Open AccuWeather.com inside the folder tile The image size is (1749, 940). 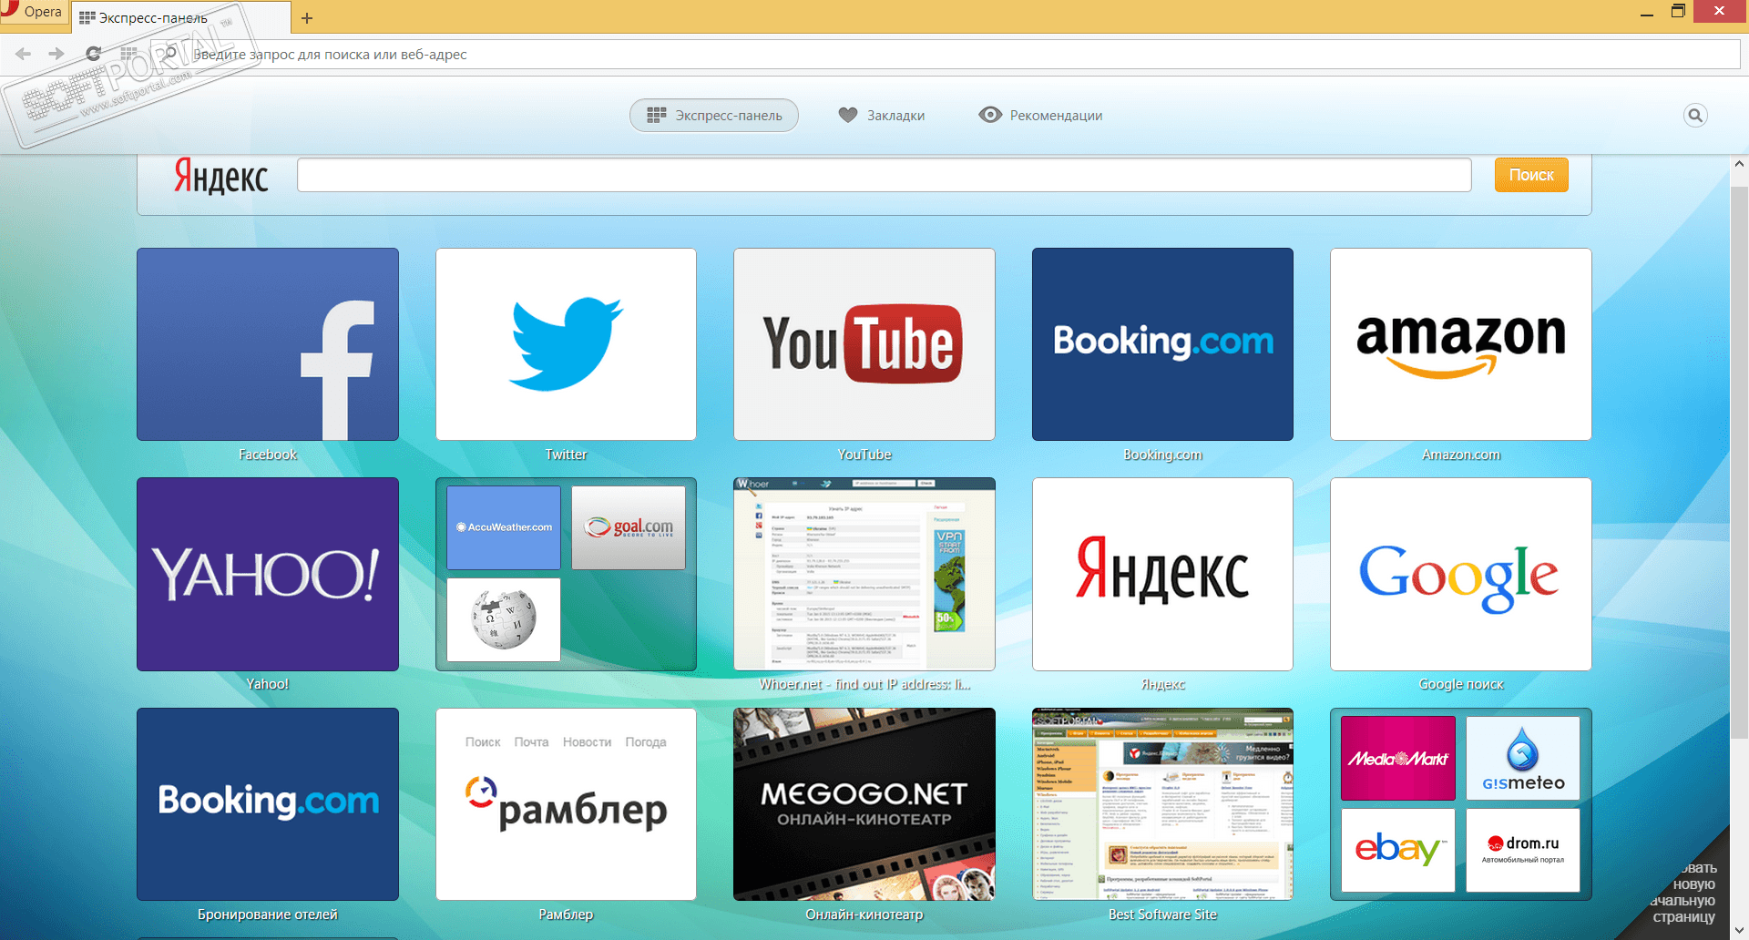[x=504, y=527]
